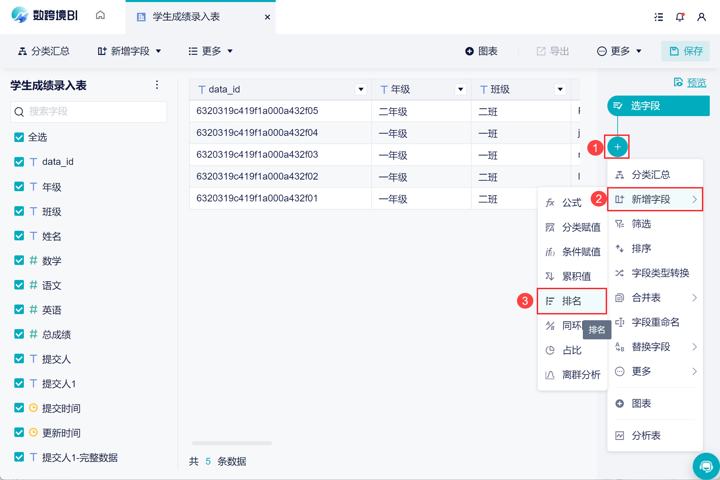
Task: Select 排名 from the new-field submenu
Action: coord(572,301)
